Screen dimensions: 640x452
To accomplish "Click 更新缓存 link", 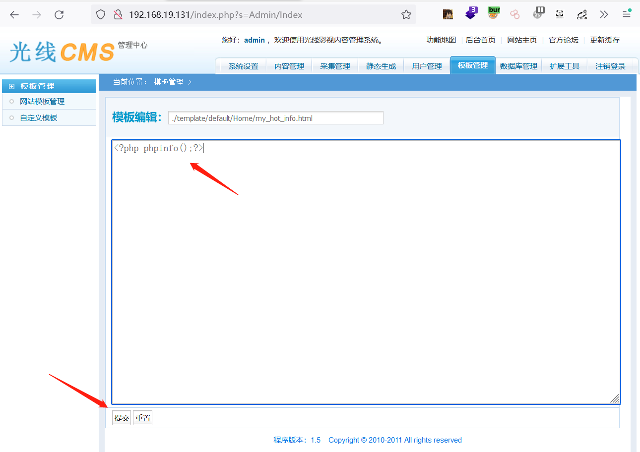I will point(605,40).
